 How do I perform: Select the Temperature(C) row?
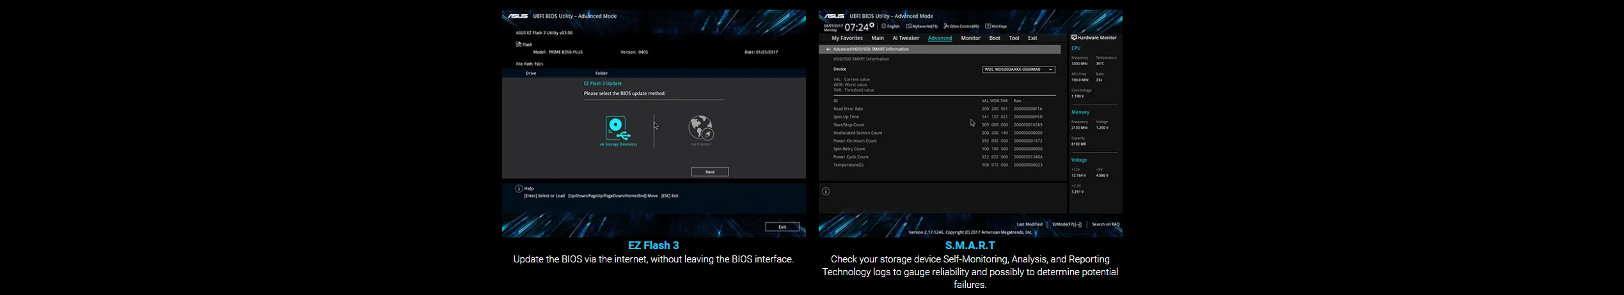click(938, 165)
